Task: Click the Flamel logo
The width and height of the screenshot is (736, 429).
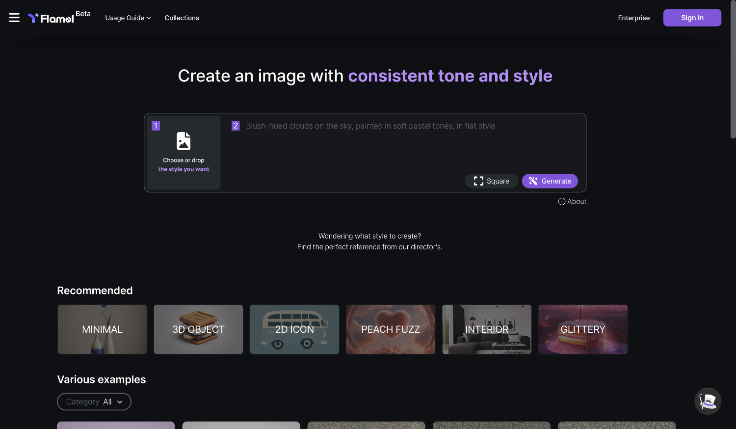Action: point(51,18)
